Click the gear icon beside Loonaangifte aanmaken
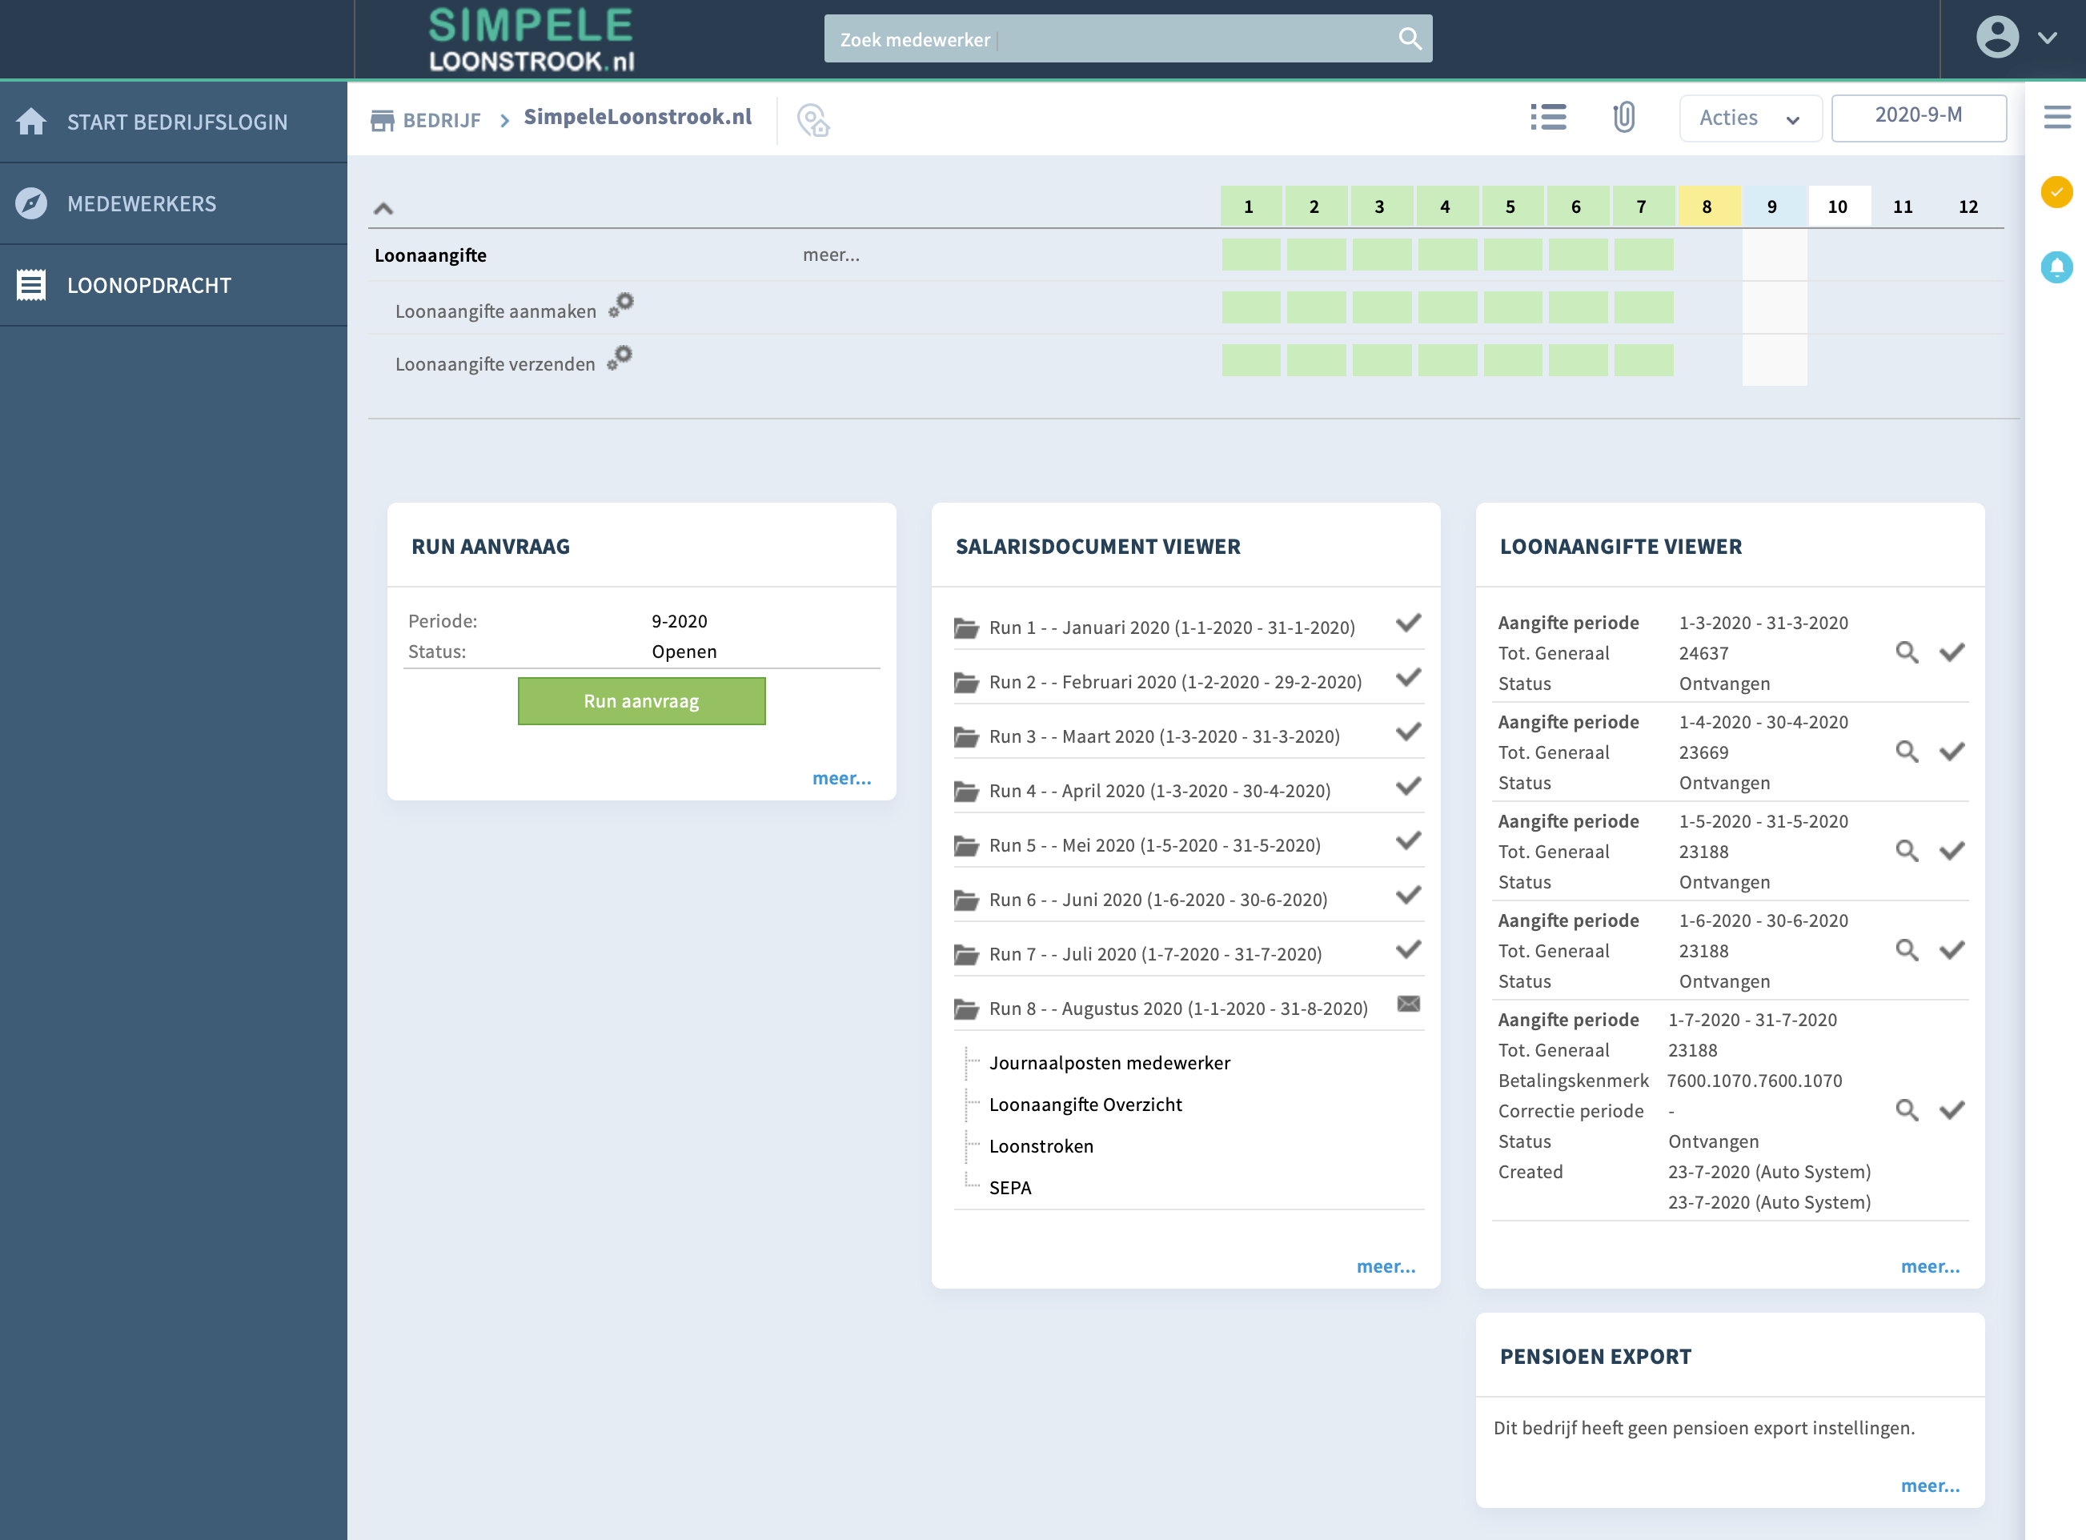 coord(622,305)
